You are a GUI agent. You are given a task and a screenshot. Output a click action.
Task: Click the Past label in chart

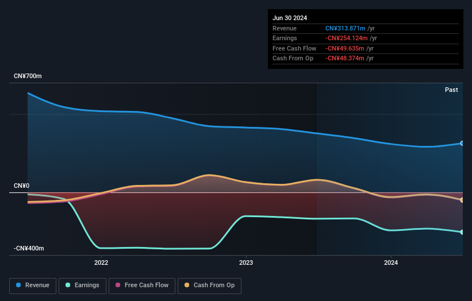coord(451,90)
